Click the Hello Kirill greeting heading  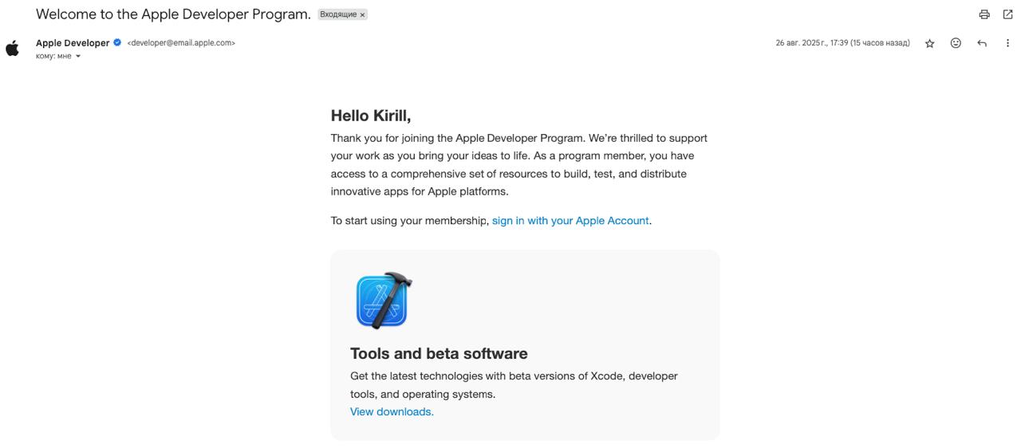click(371, 116)
